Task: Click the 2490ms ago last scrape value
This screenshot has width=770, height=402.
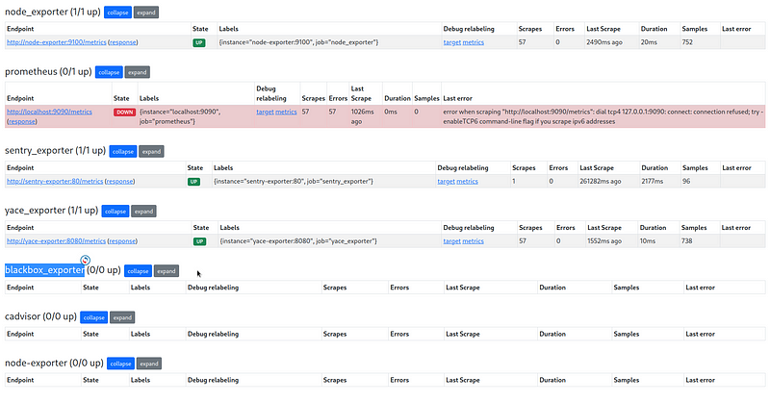Action: (604, 42)
